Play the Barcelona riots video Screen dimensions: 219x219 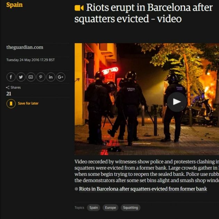(177, 102)
